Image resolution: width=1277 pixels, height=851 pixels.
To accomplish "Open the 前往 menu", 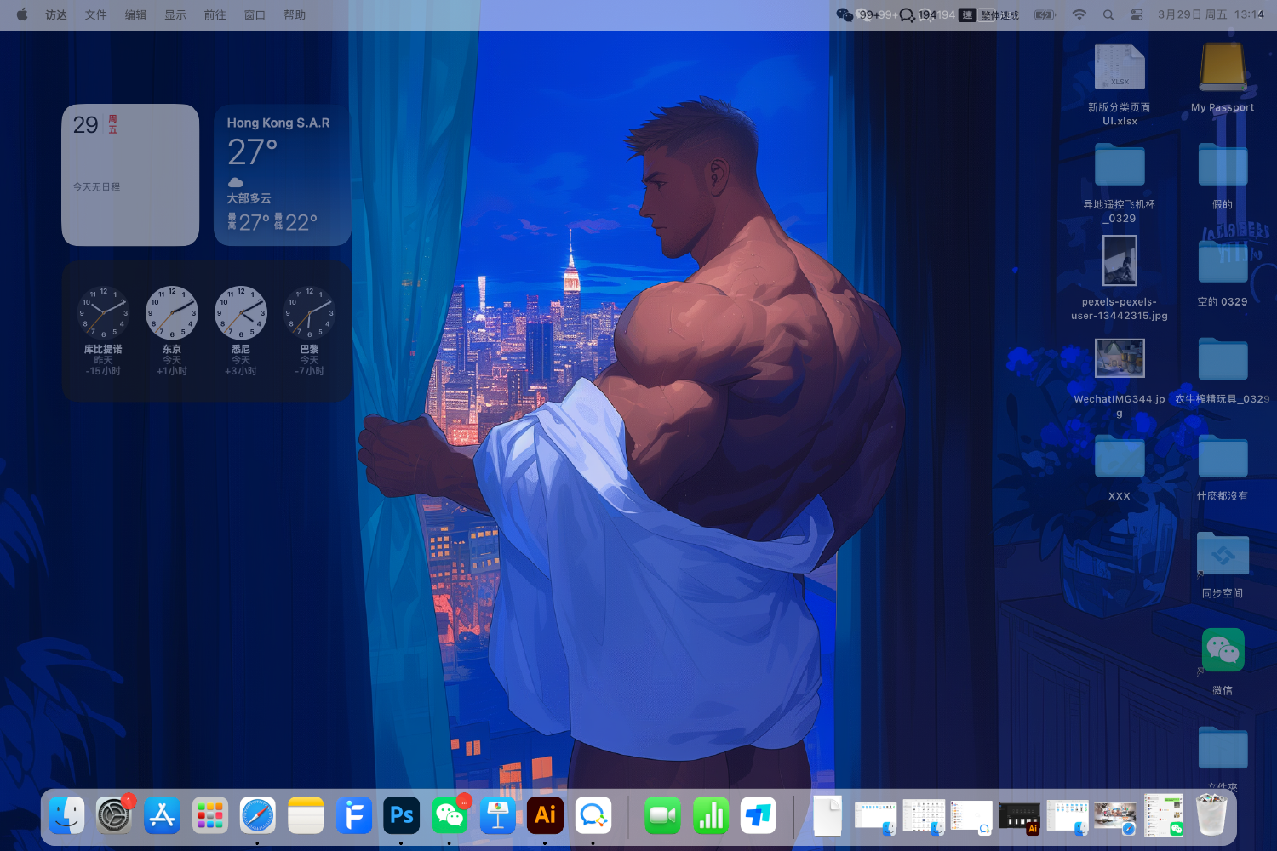I will [x=215, y=14].
